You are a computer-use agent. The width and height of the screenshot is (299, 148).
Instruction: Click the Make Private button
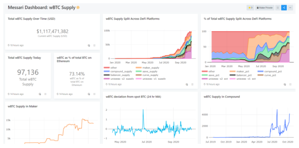264,8
